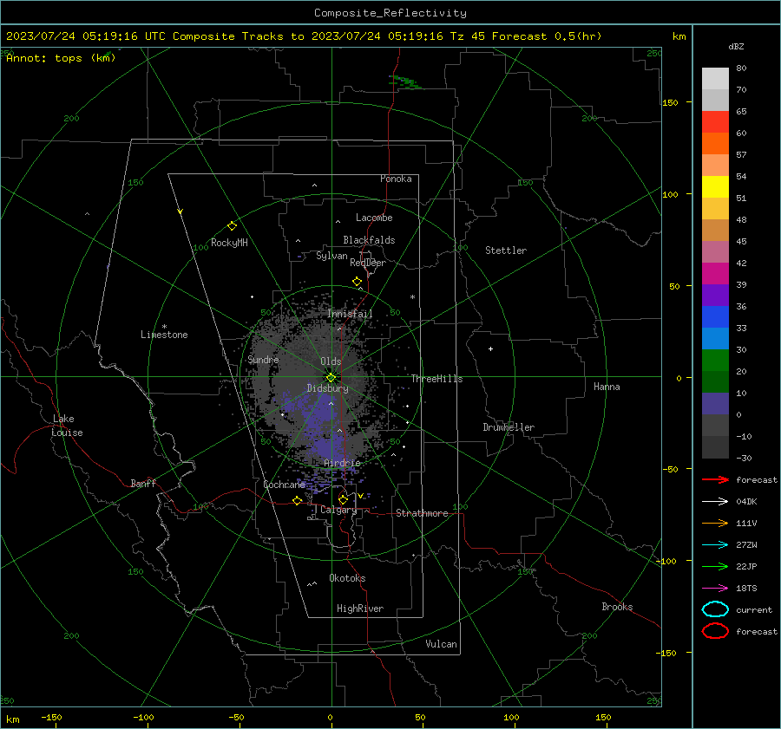
Task: Click the yellow radar-center diamond near Didsbury
Action: 331,377
